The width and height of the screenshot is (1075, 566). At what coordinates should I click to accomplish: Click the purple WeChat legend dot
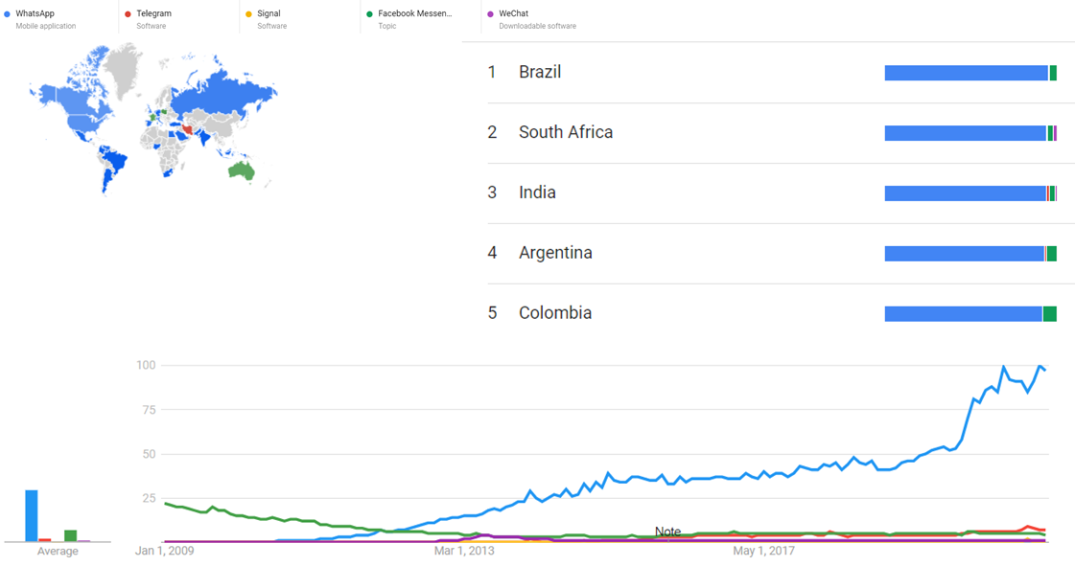(491, 14)
